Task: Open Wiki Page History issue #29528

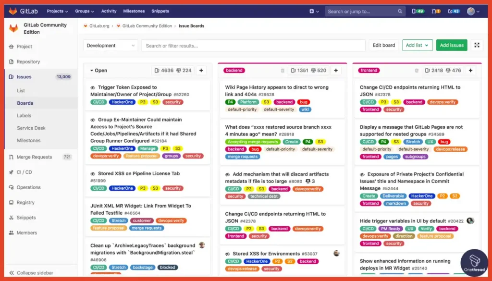Action: pyautogui.click(x=276, y=91)
